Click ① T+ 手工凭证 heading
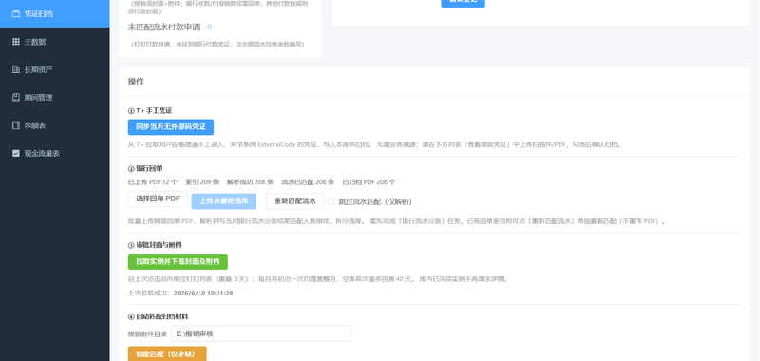 point(150,111)
